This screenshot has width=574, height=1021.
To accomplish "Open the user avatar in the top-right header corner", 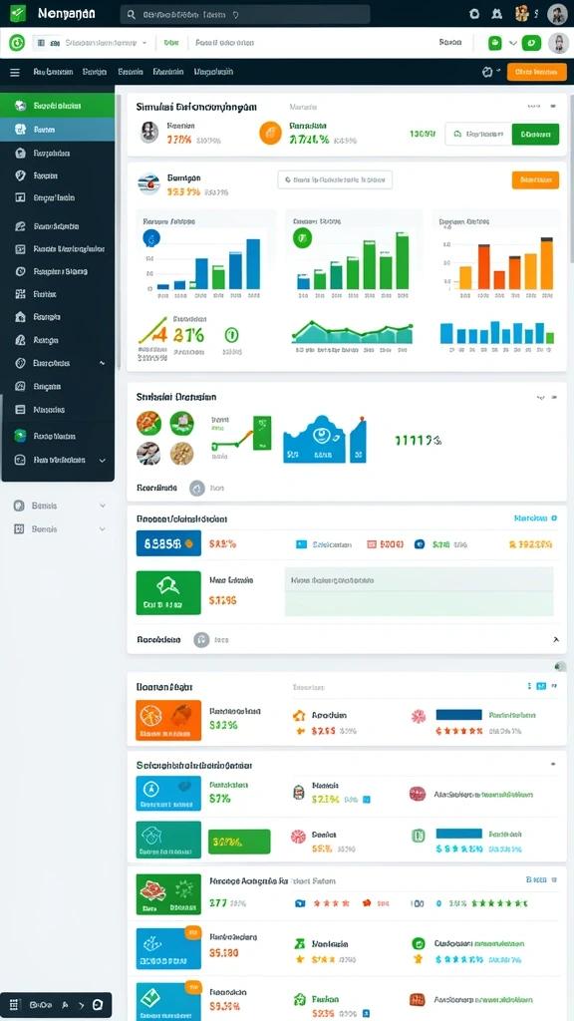I will point(558,13).
